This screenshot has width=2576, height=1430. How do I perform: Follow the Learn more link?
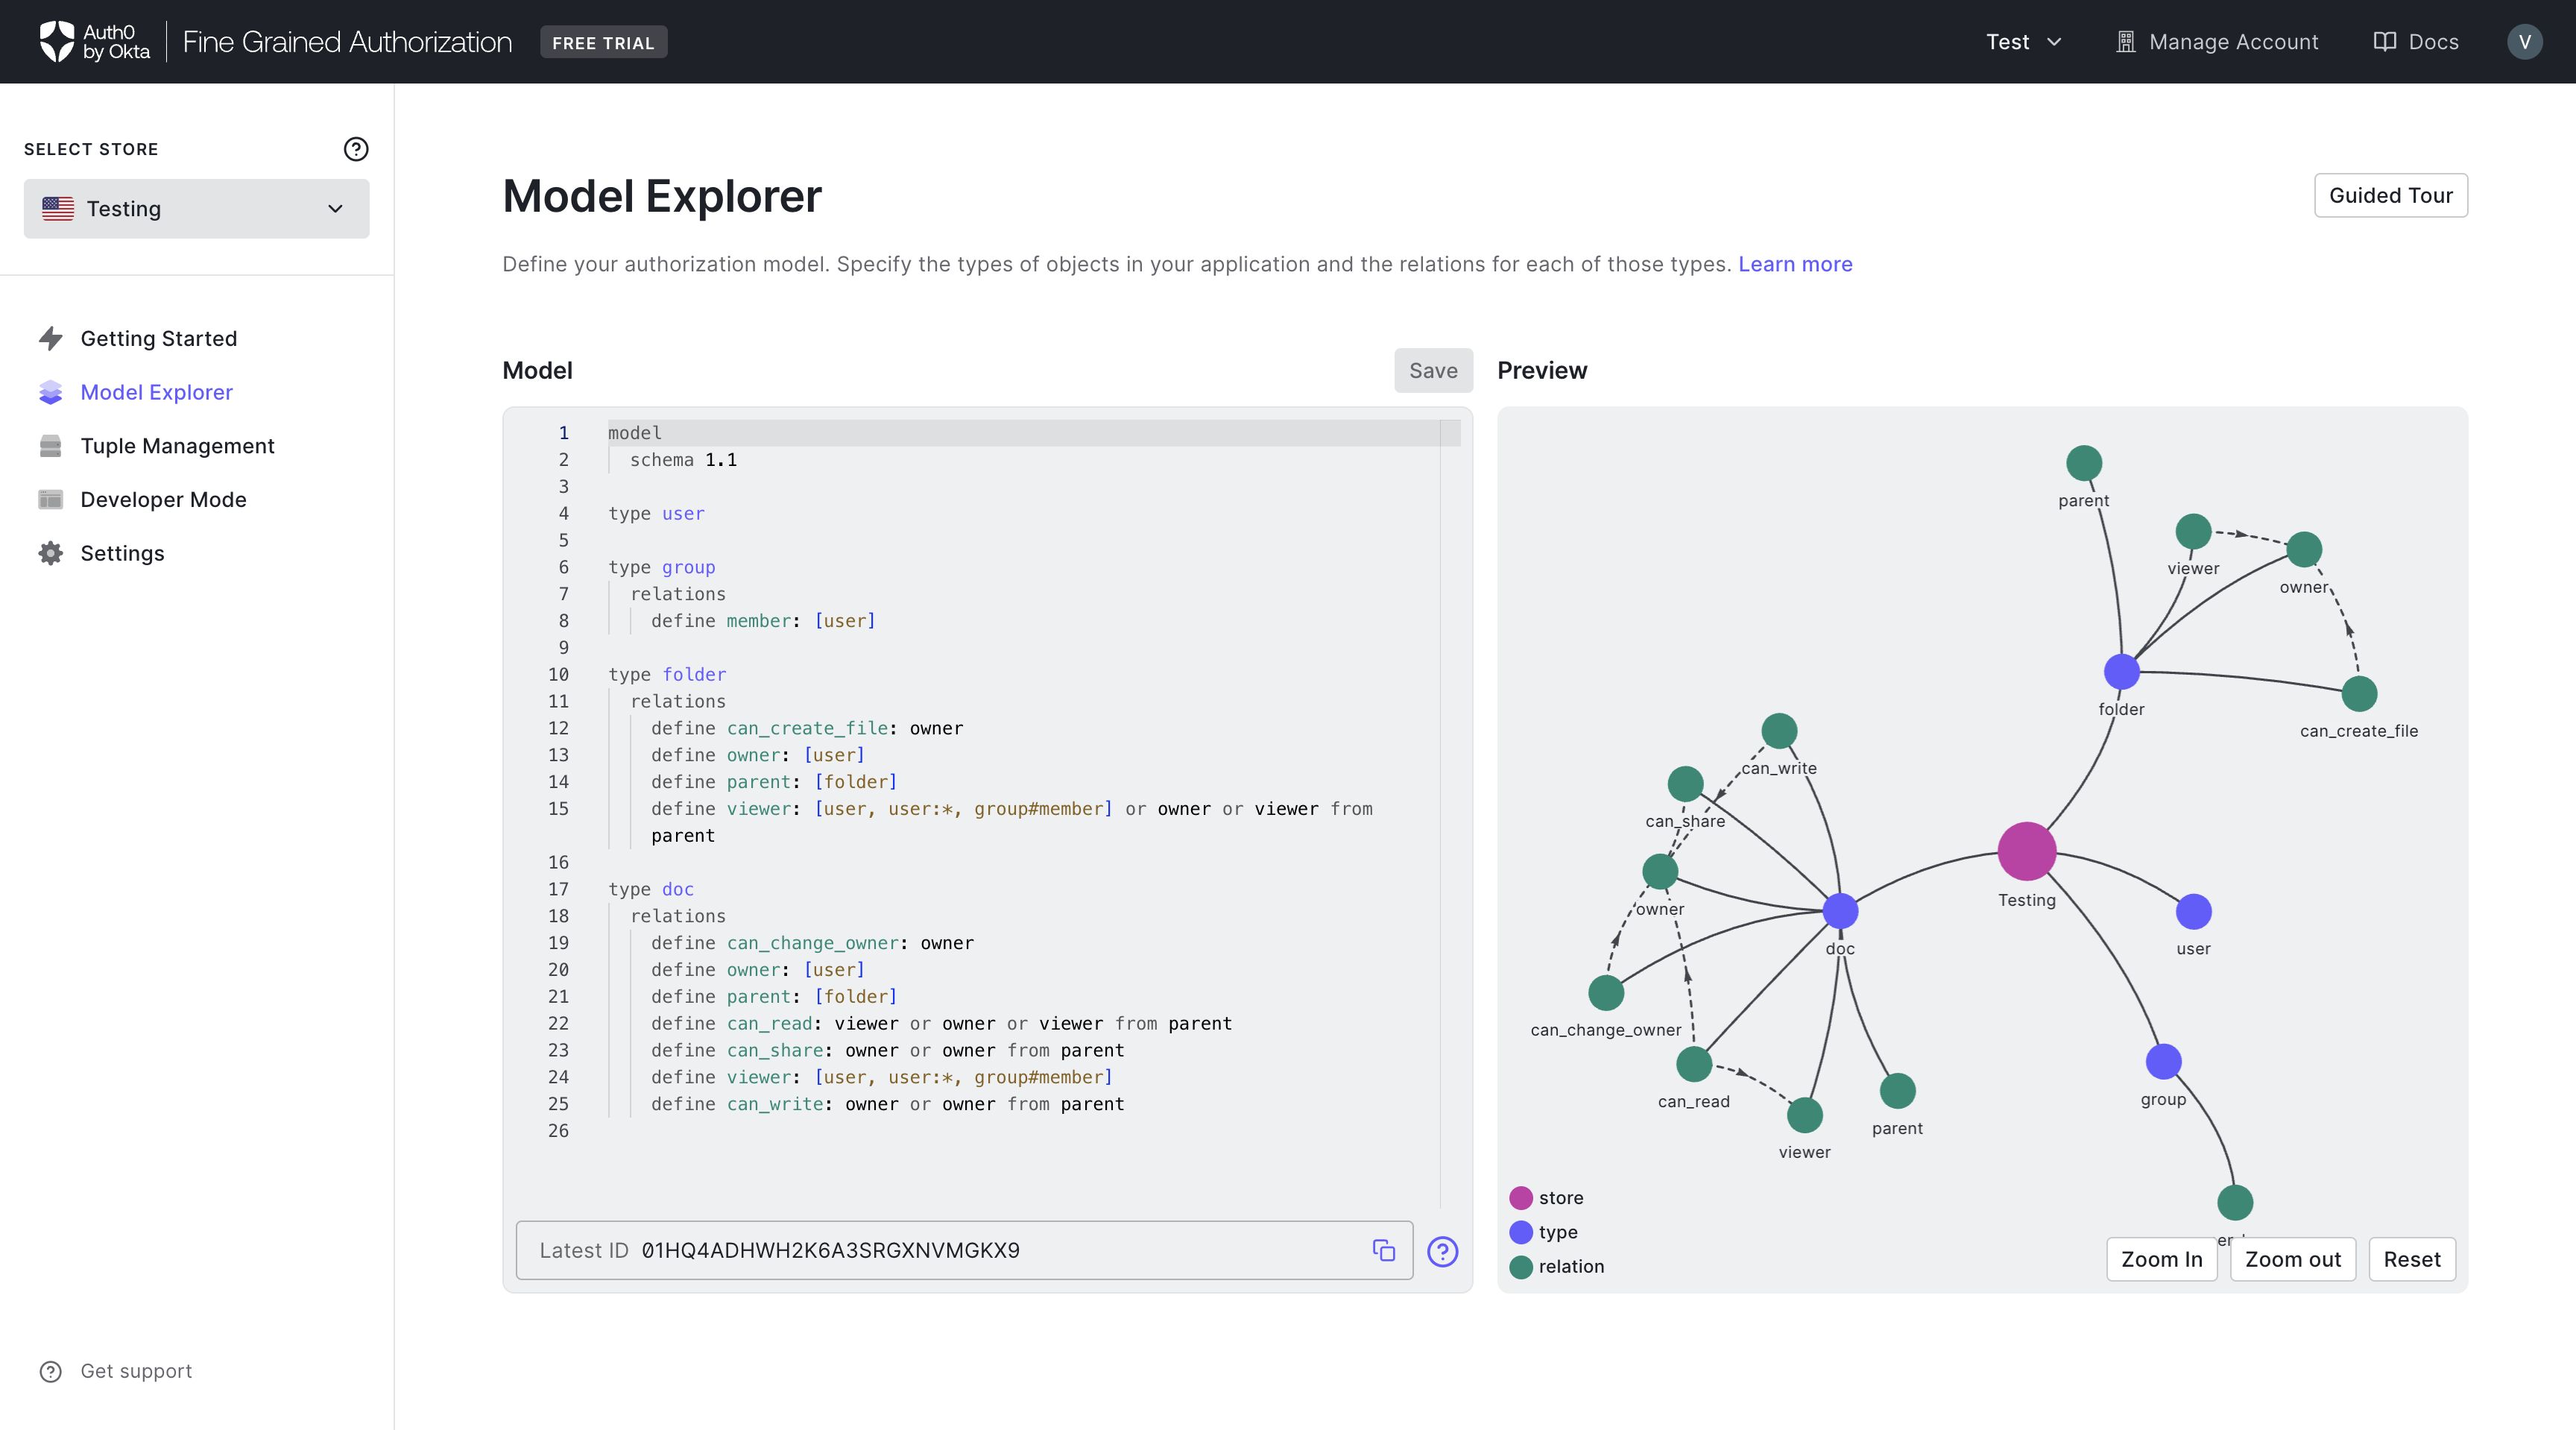pos(1794,264)
